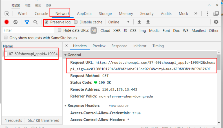Enable Disable cache checkbox
The image size is (223, 128).
coord(76,22)
